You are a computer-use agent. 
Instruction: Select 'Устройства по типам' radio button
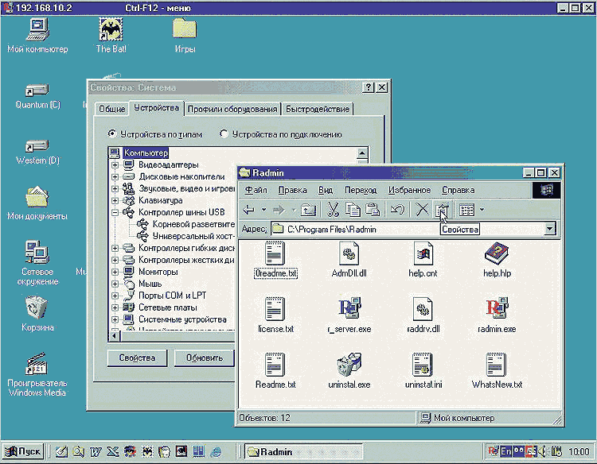[112, 134]
